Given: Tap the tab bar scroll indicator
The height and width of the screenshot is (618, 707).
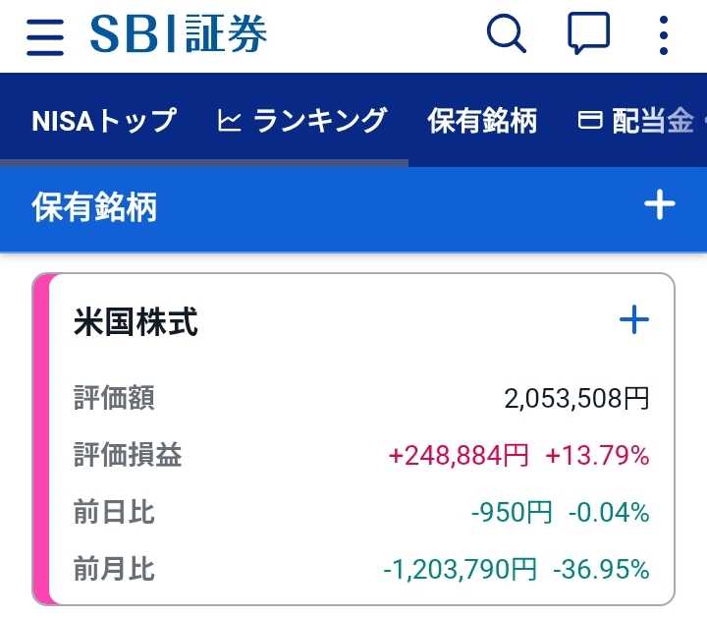Looking at the screenshot, I should (204, 163).
